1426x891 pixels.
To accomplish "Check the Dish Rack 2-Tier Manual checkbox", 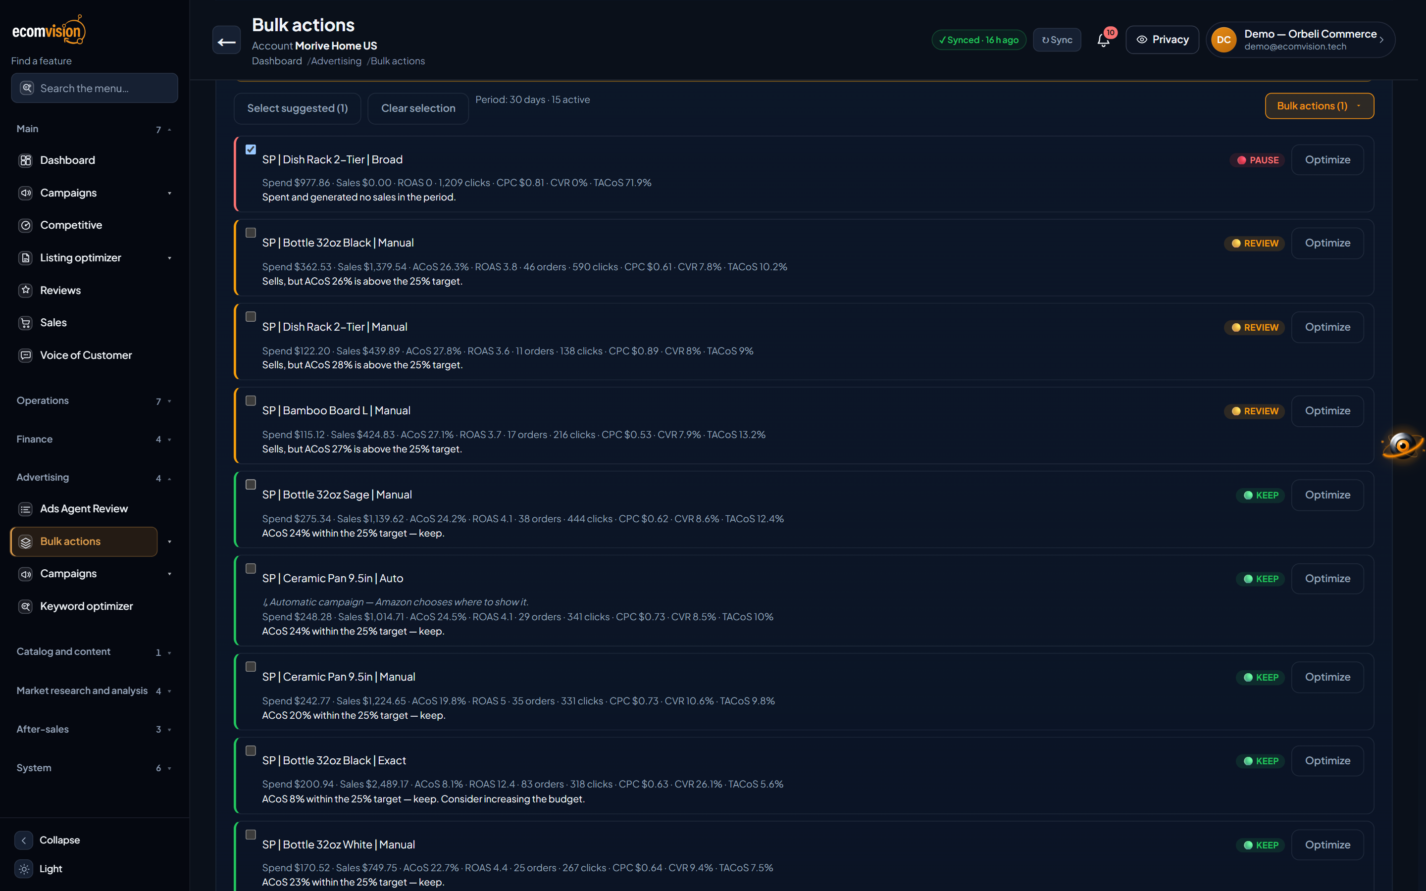I will [251, 316].
